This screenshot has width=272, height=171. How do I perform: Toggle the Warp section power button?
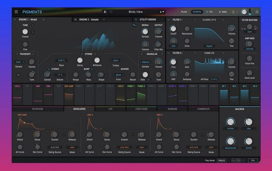pos(92,69)
